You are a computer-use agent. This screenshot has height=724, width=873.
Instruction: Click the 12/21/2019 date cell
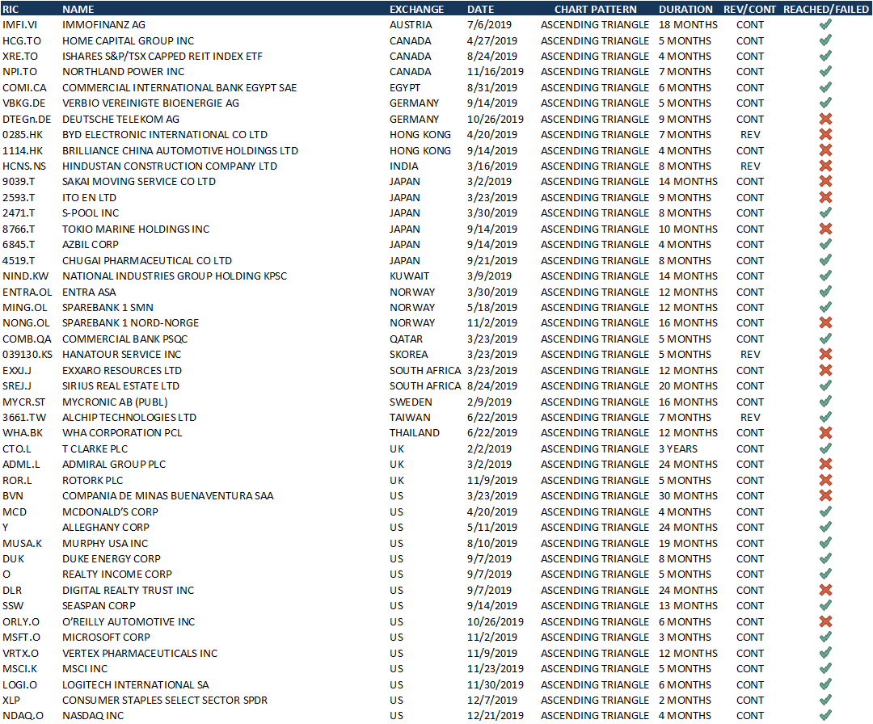[496, 716]
